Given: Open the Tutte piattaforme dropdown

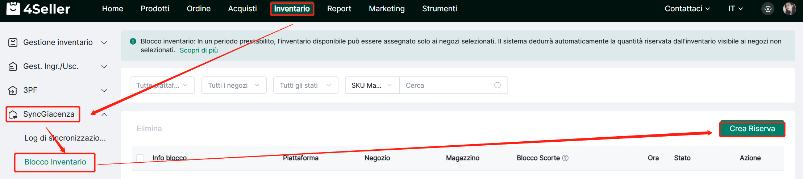Looking at the screenshot, I should point(162,85).
